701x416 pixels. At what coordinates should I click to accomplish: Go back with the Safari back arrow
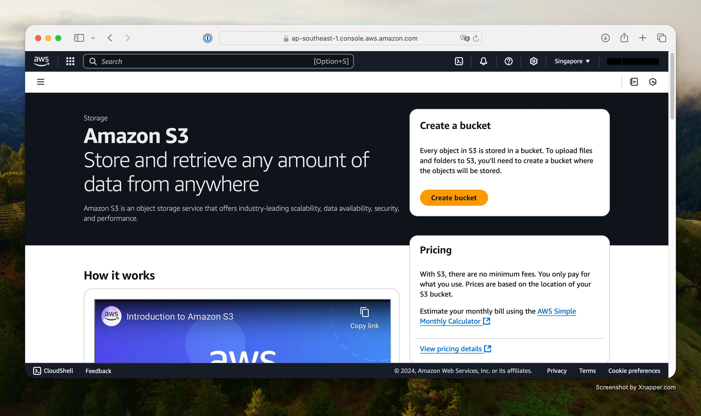[x=110, y=38]
